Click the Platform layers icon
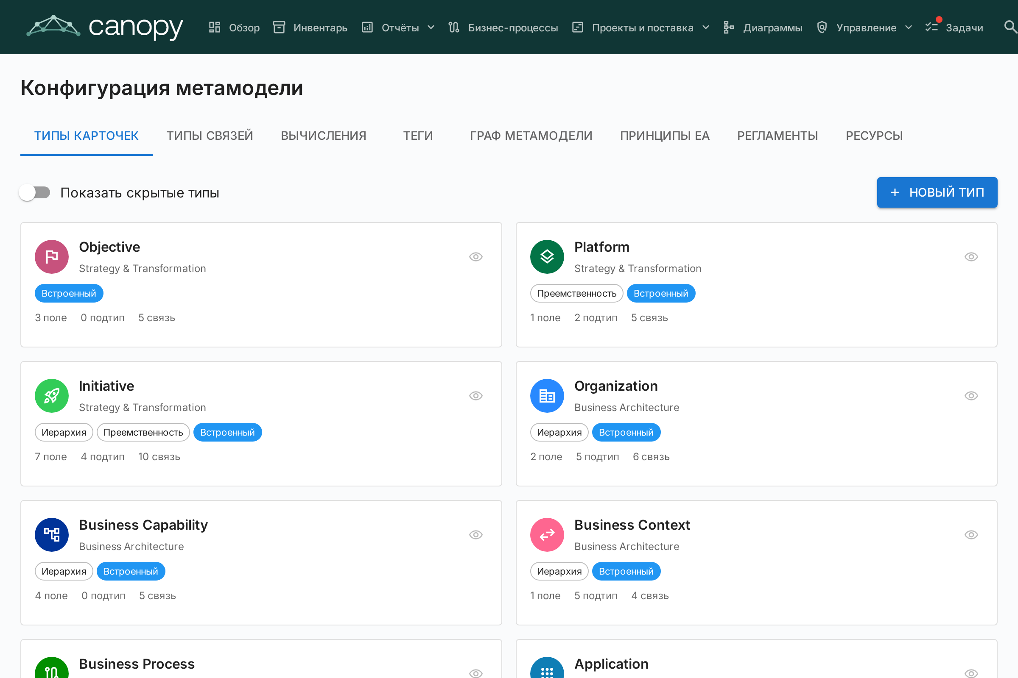 tap(547, 257)
